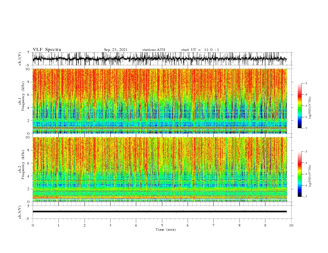
Task: Click the '-7' value on ch.1 colorbar
Action: (305, 128)
